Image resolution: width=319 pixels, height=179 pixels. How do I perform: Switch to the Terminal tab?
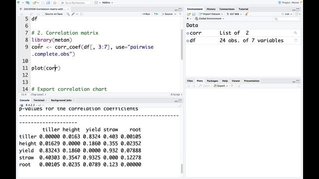click(39, 100)
